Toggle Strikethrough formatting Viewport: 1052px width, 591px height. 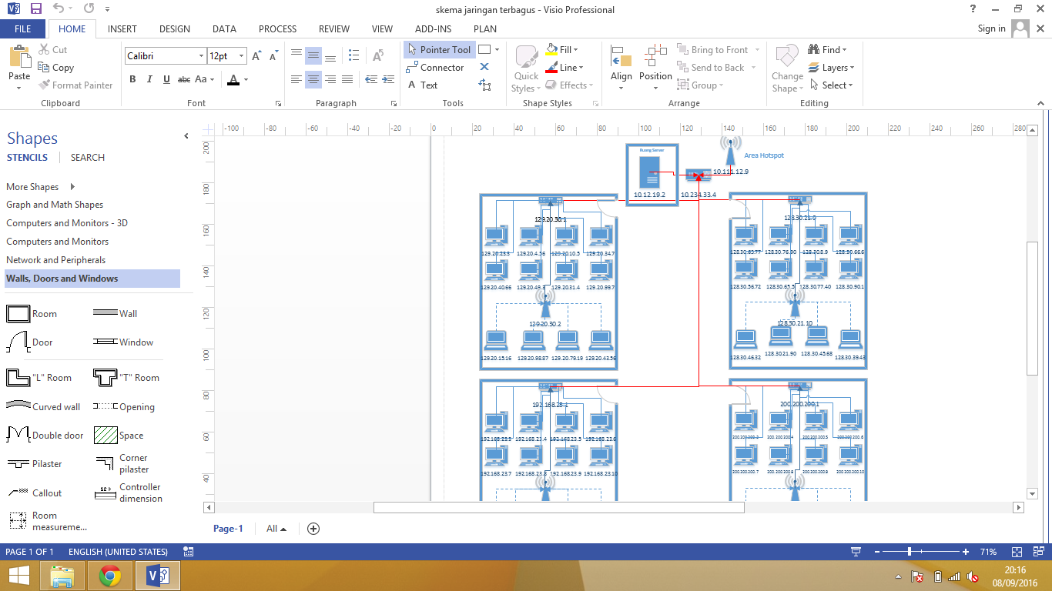184,79
